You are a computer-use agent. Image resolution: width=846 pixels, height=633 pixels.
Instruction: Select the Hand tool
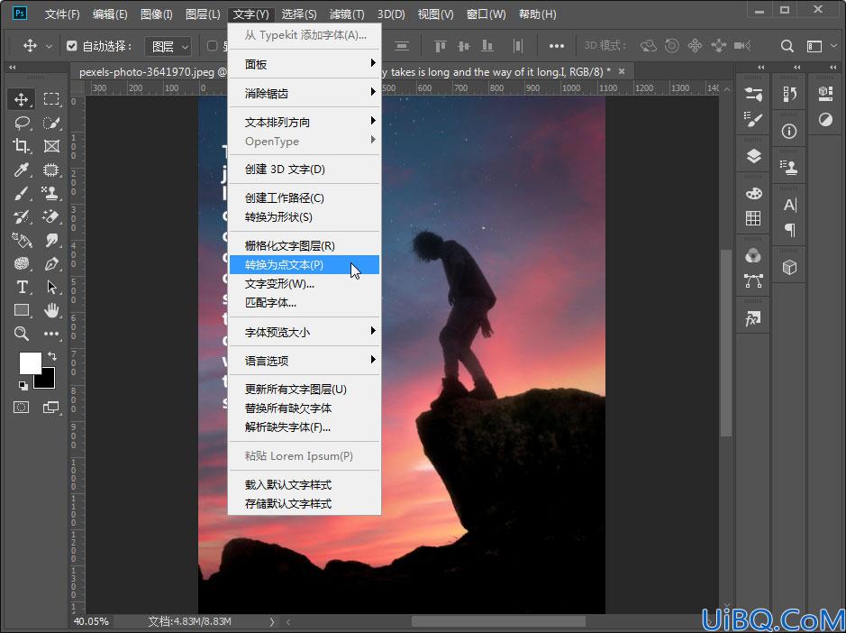coord(51,310)
